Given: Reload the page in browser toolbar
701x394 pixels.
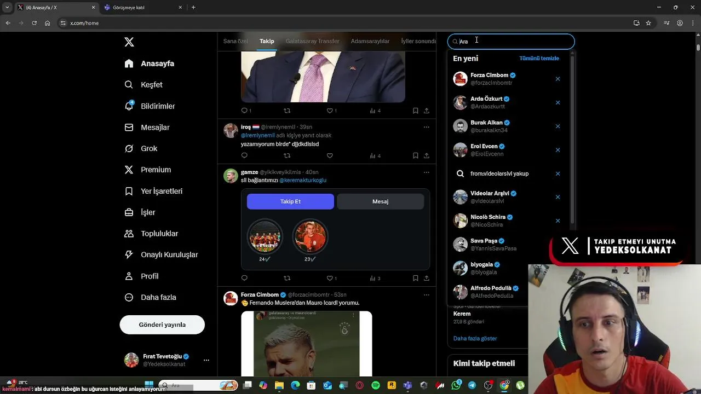Looking at the screenshot, I should (34, 23).
